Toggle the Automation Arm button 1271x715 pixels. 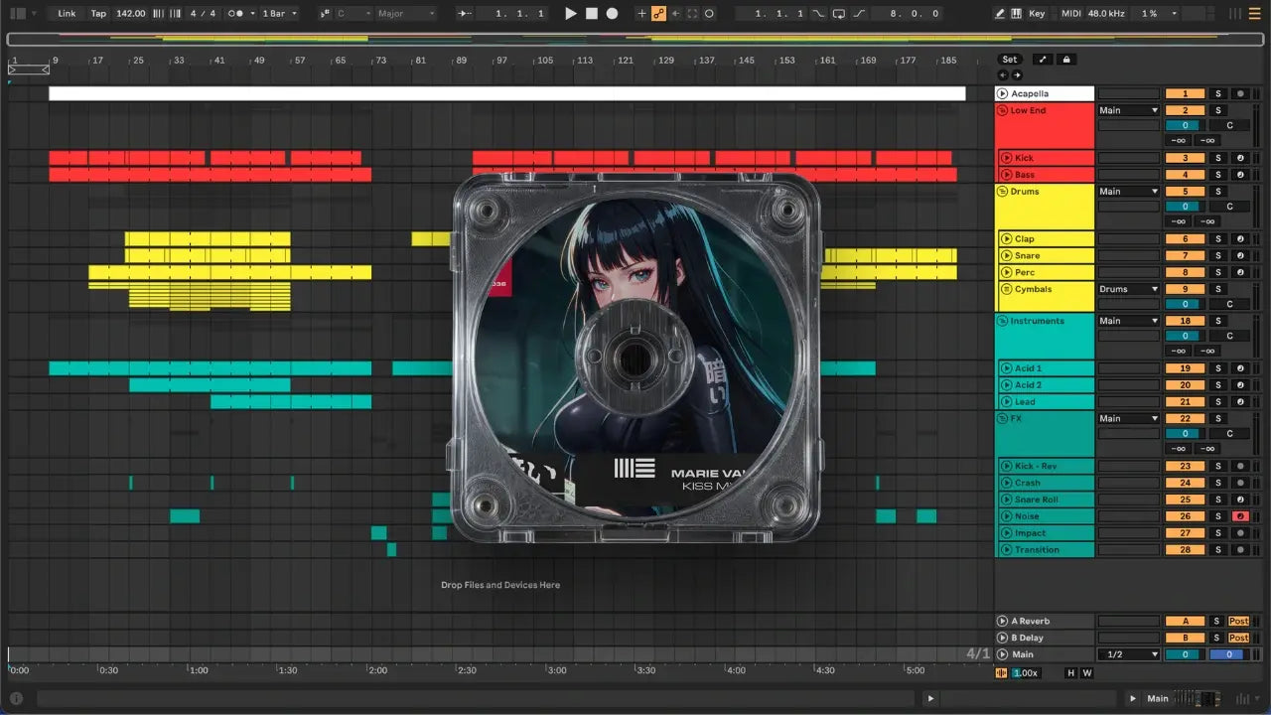click(658, 14)
